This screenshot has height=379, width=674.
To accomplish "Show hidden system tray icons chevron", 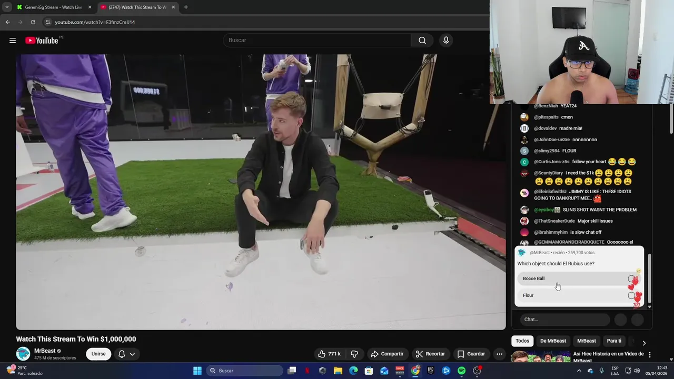I will [x=579, y=371].
